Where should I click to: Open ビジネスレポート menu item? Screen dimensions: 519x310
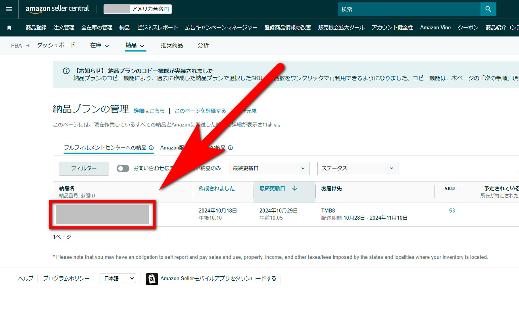click(158, 28)
